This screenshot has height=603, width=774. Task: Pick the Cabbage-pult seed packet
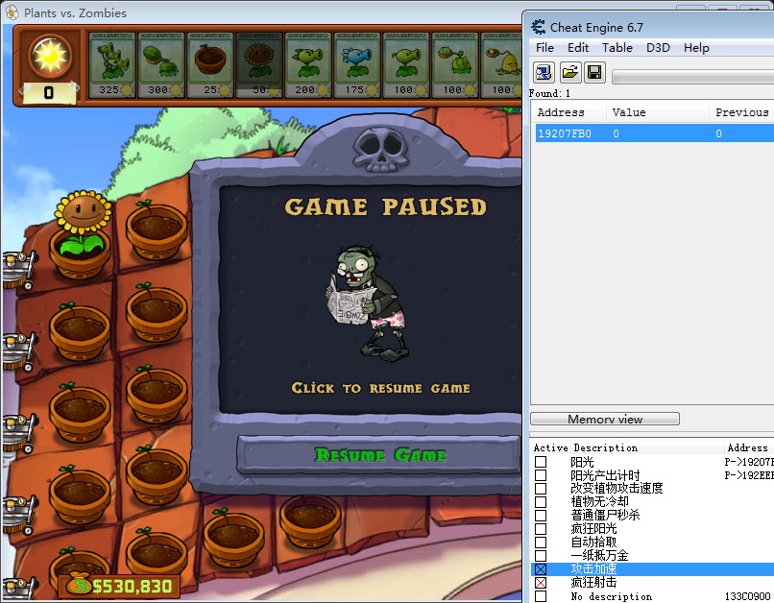point(454,64)
